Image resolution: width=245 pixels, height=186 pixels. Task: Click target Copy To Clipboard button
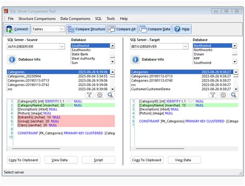point(147,160)
